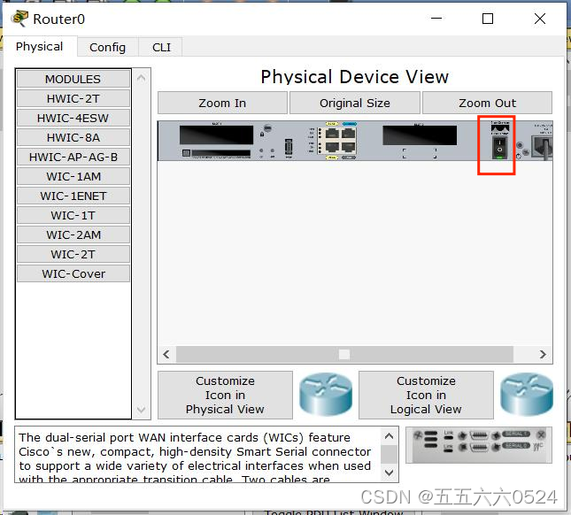Close the Router0 window
Viewport: 571px width, 515px height.
[x=540, y=19]
